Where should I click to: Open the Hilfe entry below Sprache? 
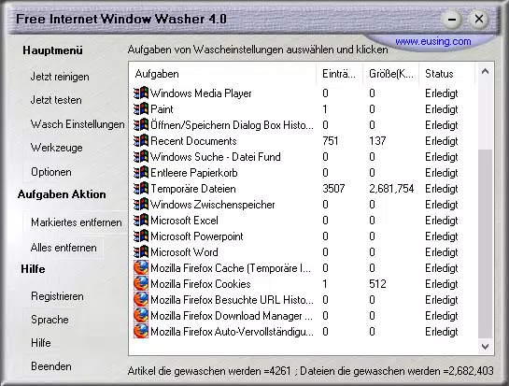pyautogui.click(x=41, y=343)
